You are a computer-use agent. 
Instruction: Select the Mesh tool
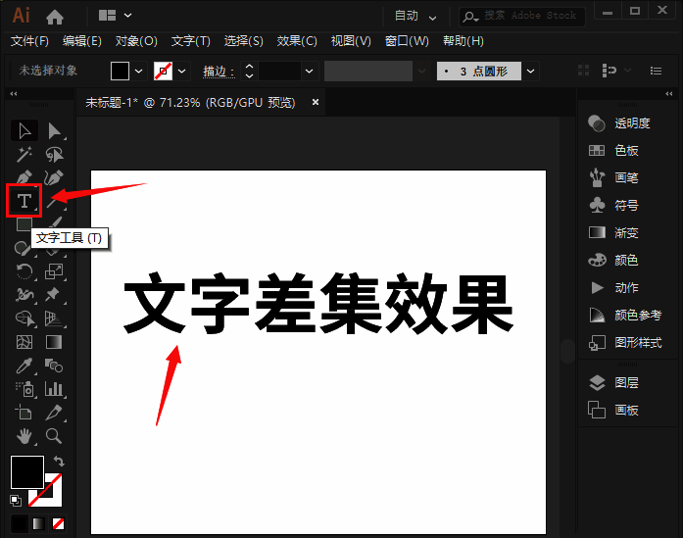pos(24,342)
